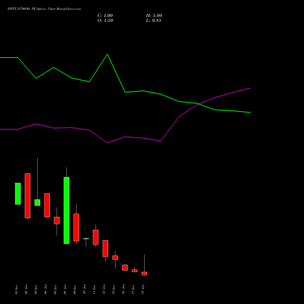Click the close value "C: 1.00"

[x=105, y=16]
